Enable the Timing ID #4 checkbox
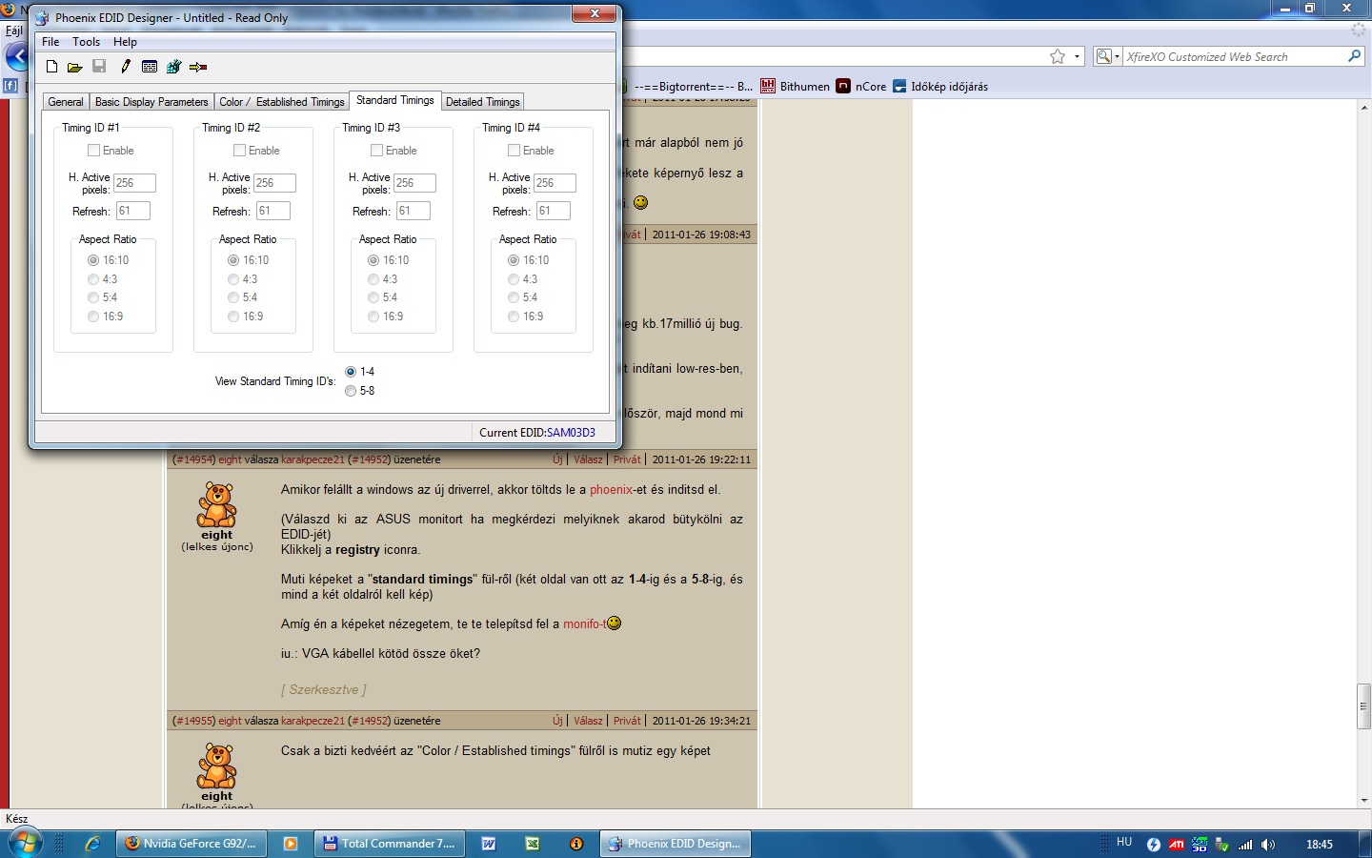 (x=514, y=151)
